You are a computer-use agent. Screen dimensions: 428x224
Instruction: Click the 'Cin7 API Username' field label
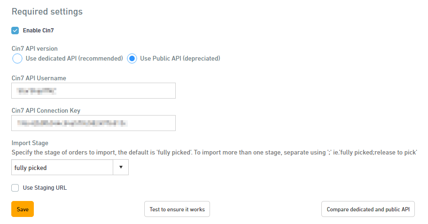pos(39,78)
